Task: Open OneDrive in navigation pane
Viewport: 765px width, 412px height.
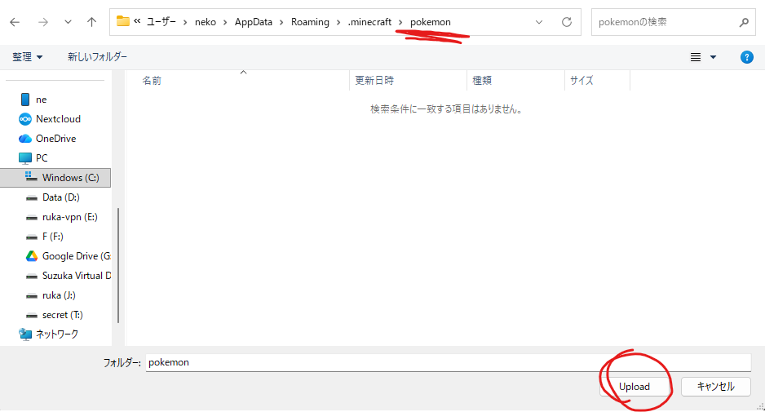Action: (x=55, y=139)
